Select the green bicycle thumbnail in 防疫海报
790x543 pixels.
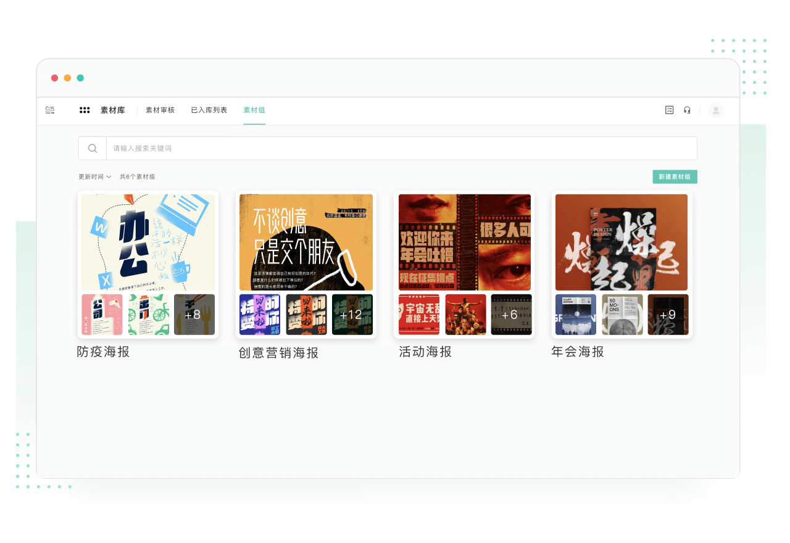[x=149, y=315]
